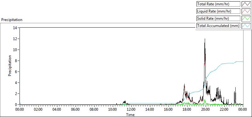The image size is (252, 117).
Task: Click the 0 value on the Y axis
Action: pos(16,105)
